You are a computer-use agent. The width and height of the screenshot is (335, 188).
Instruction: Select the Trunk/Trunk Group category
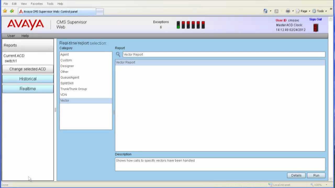point(86,89)
